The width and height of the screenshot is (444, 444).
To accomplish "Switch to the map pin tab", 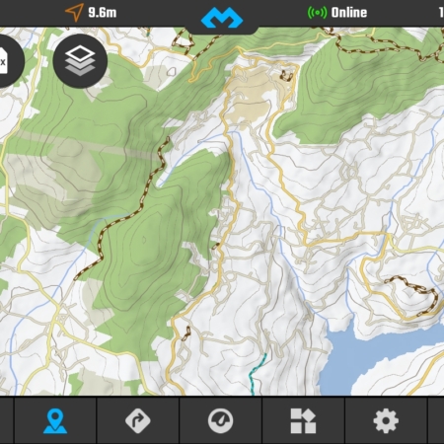I will pos(55,420).
